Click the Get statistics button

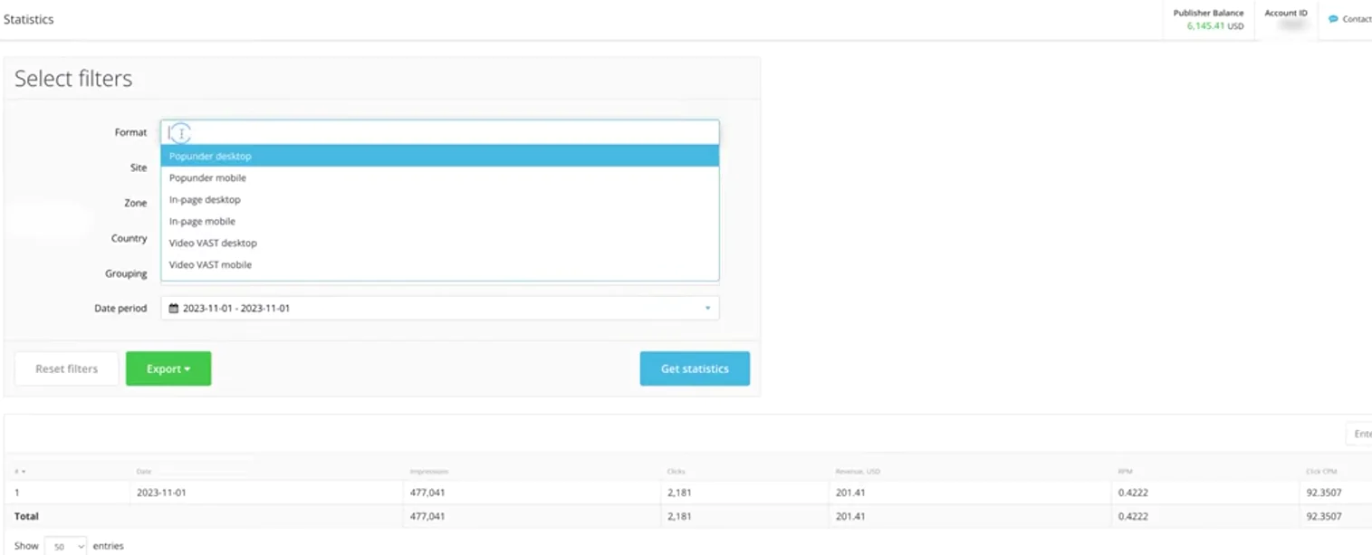point(695,369)
